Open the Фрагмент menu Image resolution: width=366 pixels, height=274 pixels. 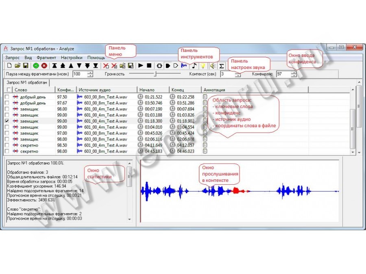[46, 58]
